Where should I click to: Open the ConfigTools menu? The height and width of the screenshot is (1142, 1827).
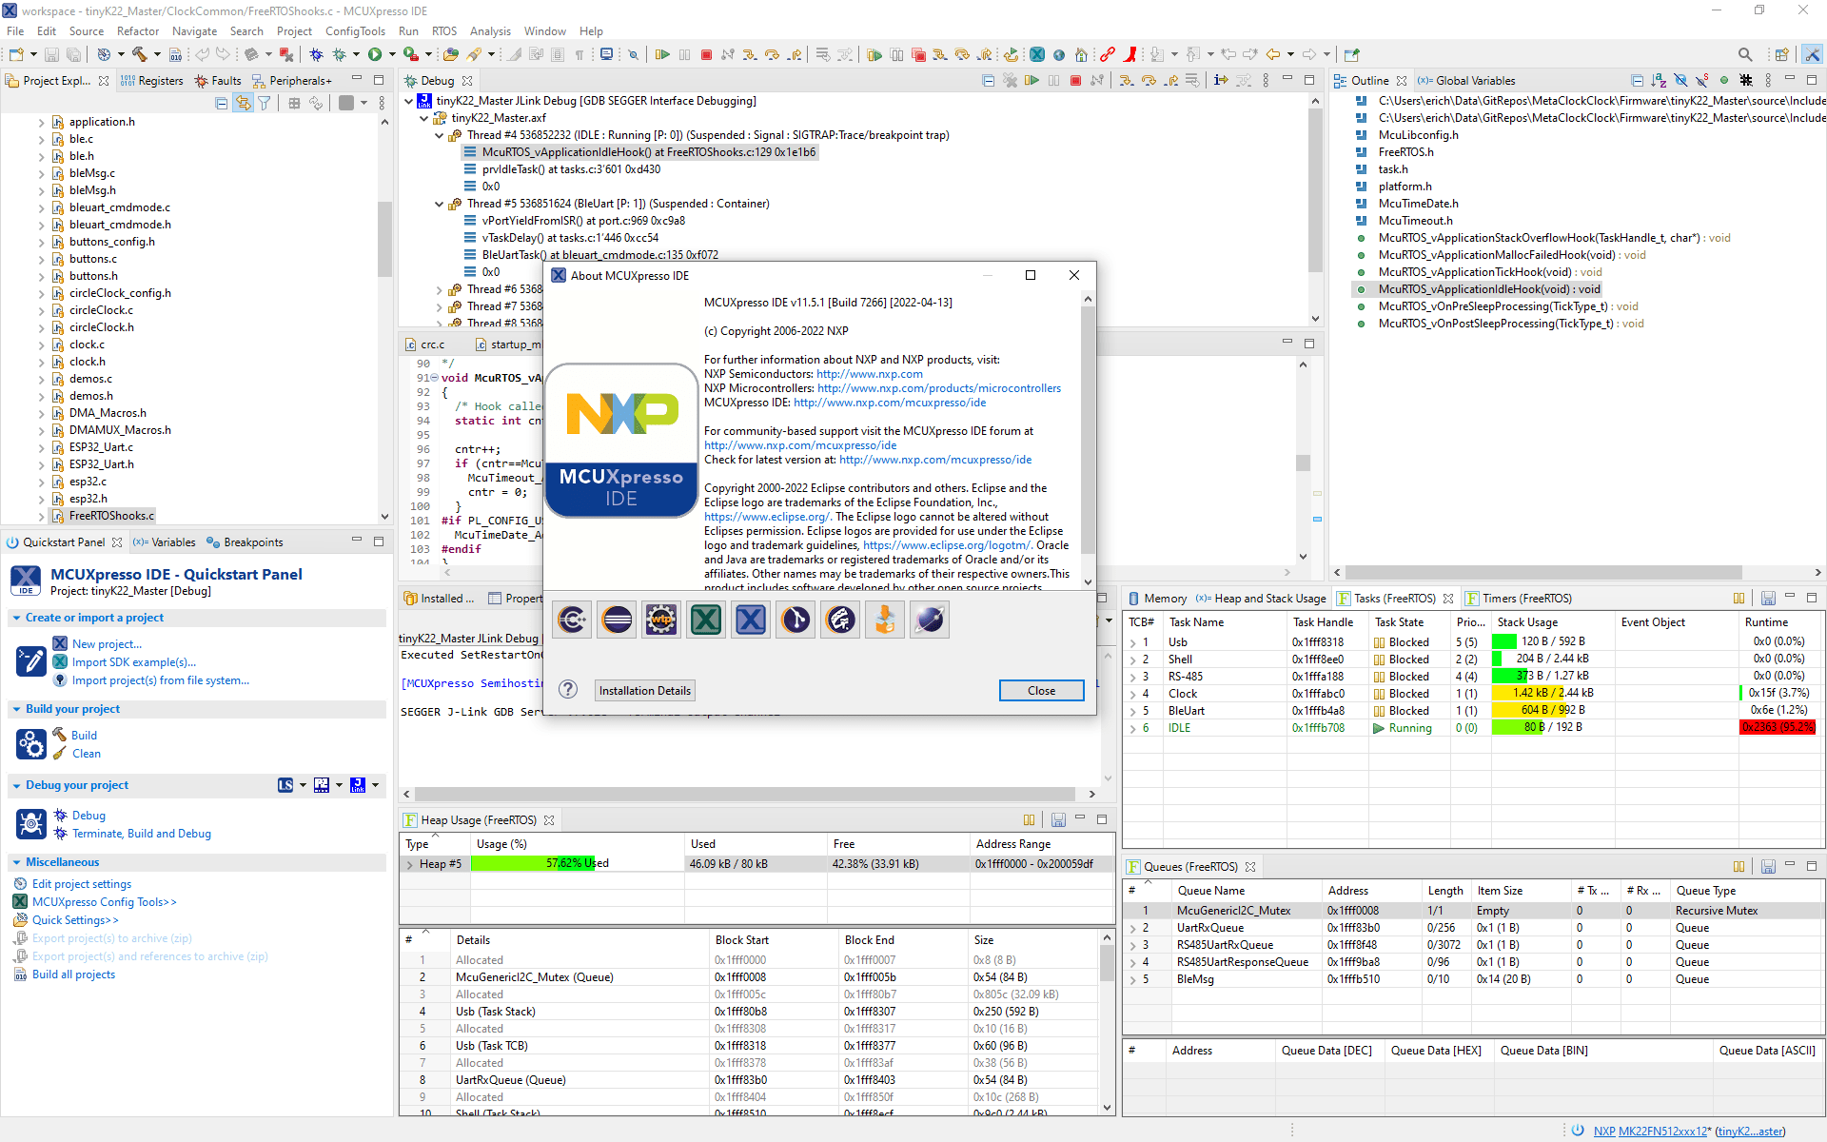[355, 31]
